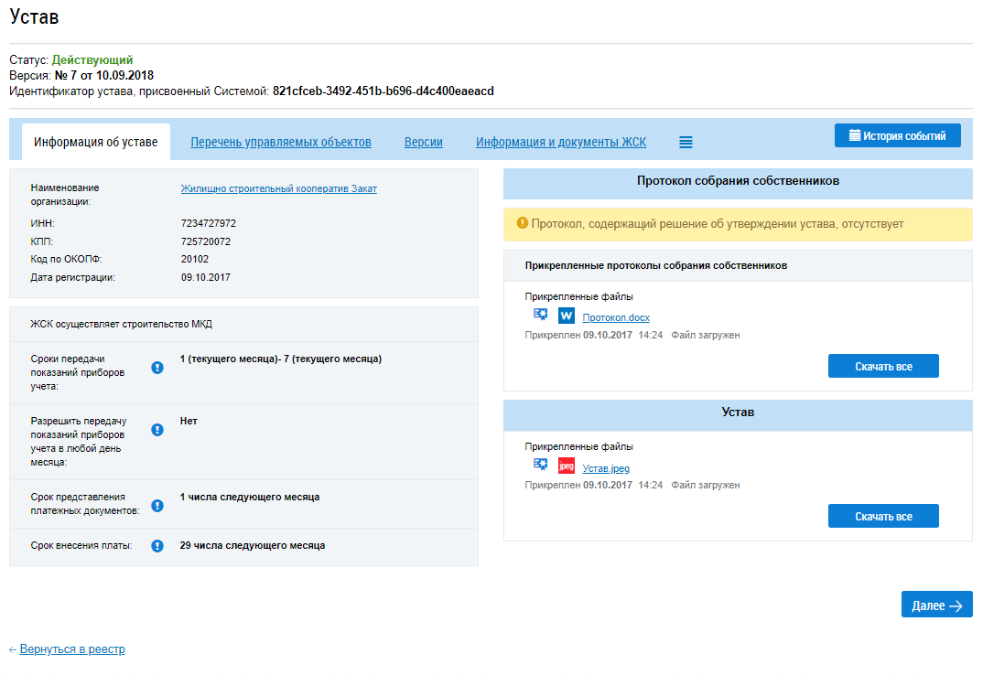The width and height of the screenshot is (983, 675).
Task: Follow the Вернуться в реестр link
Action: point(72,649)
